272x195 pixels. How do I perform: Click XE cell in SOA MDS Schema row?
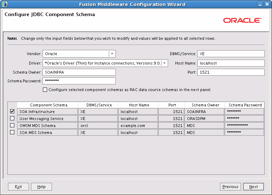[98, 132]
